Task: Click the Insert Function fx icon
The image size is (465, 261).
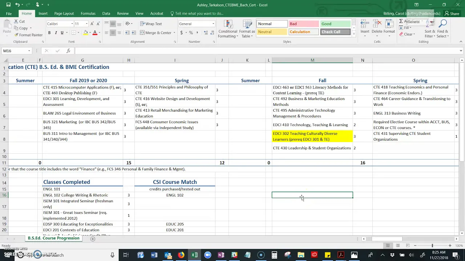Action: point(68,51)
